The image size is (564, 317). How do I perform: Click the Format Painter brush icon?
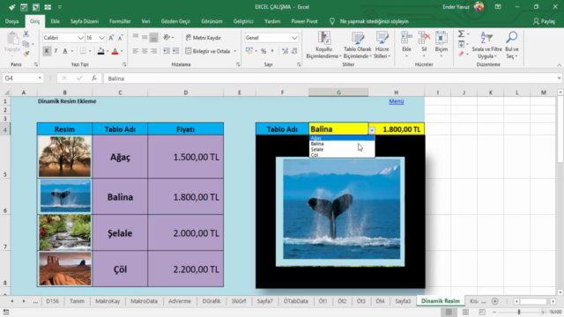point(26,54)
